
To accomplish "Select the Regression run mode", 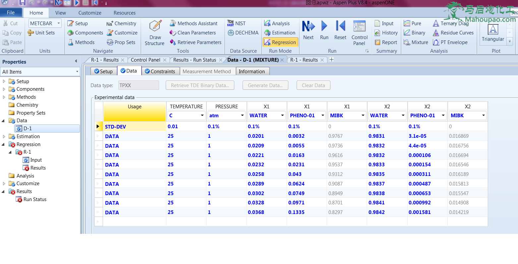I will coord(280,42).
